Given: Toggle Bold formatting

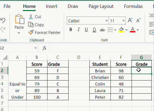Looking at the screenshot, I should click(x=71, y=29).
